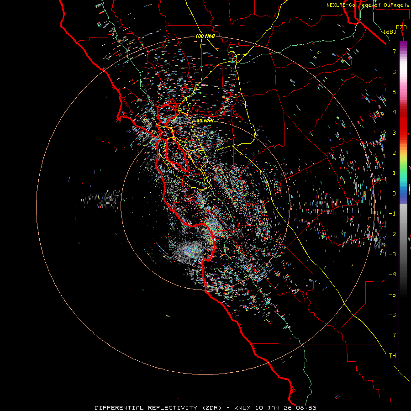
Task: Click the "4" value on color scale
Action: [x=394, y=112]
